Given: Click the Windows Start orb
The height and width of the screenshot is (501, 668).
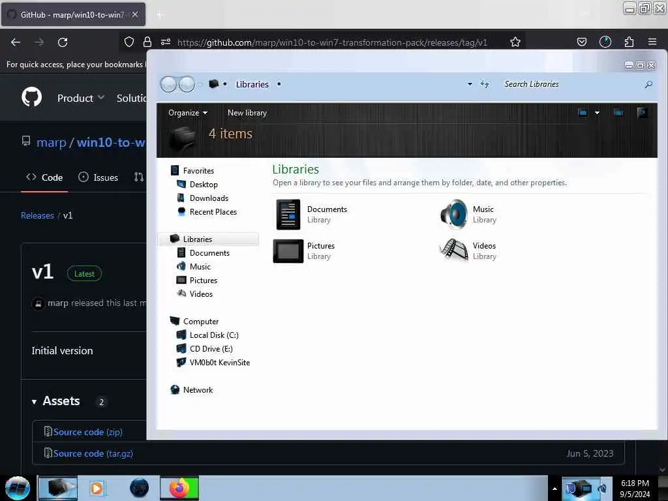Looking at the screenshot, I should pos(18,488).
